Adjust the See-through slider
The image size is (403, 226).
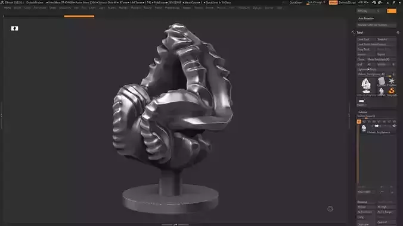coord(317,2)
